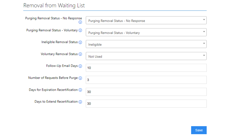Click the Days to Extend Recertification field
Screen dimensions: 225x137
coord(146,104)
